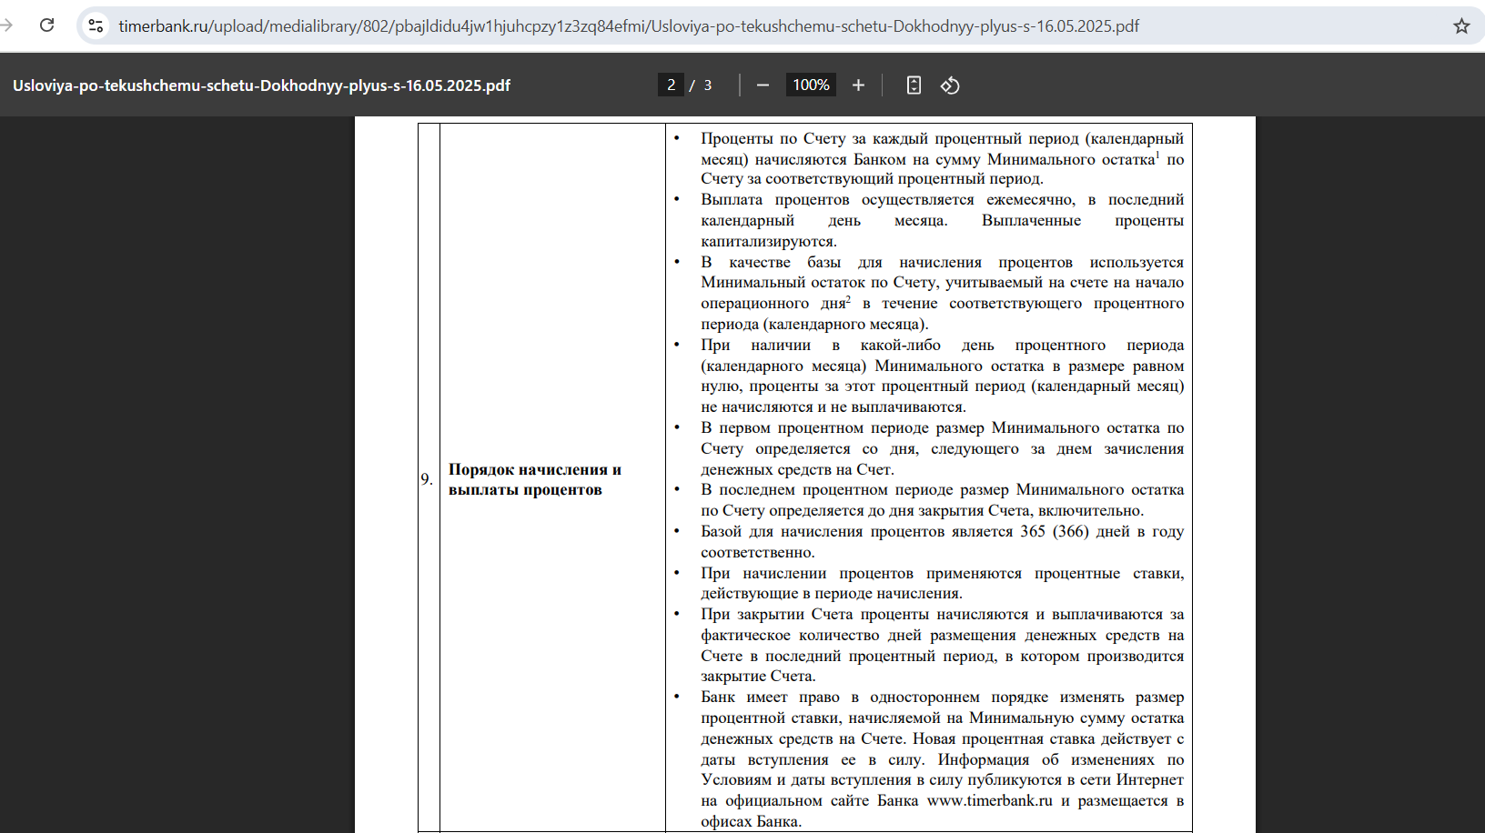
Task: Click the word 'капитализируются.' in the document
Action: (769, 241)
